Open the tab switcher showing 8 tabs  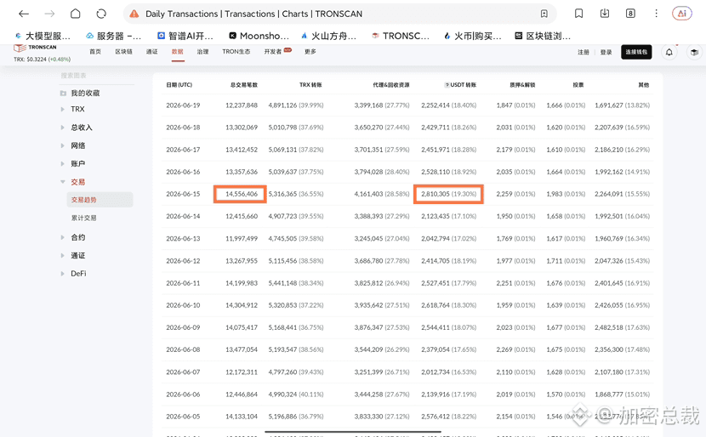[x=630, y=14]
